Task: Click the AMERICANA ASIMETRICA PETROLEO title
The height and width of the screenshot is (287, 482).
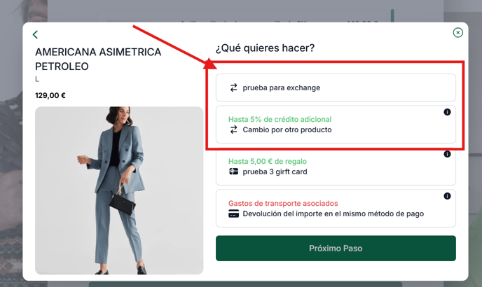Action: [98, 59]
